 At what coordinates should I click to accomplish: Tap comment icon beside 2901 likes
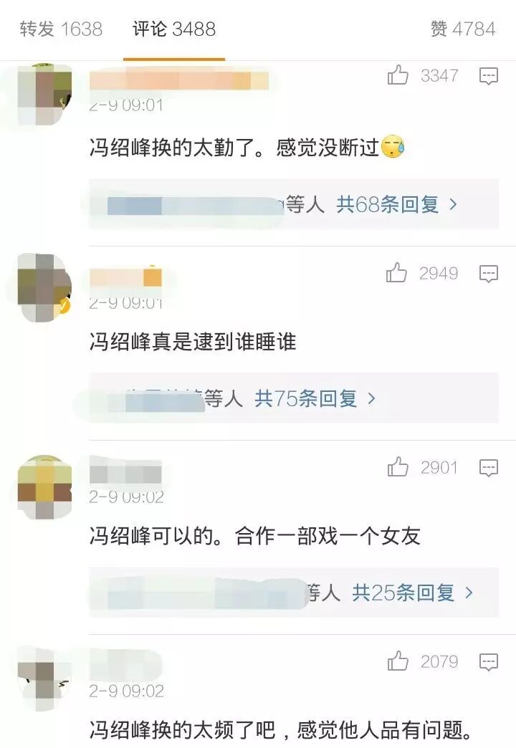point(488,467)
